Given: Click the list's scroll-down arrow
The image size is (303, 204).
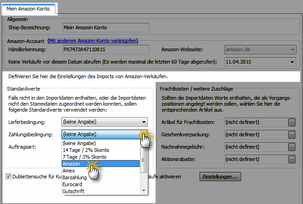Looking at the screenshot, I should click(144, 190).
